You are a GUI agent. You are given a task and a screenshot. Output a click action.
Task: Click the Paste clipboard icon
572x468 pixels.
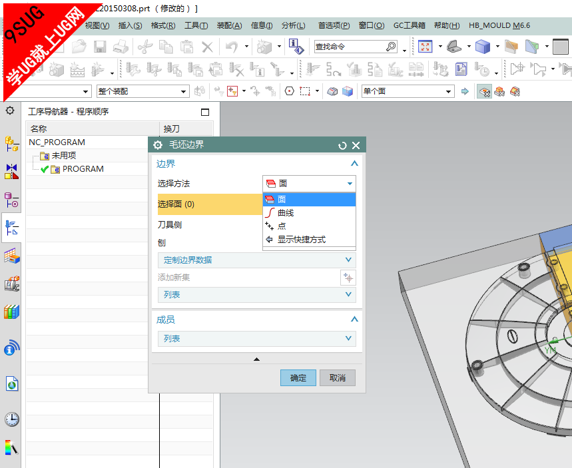coord(186,47)
